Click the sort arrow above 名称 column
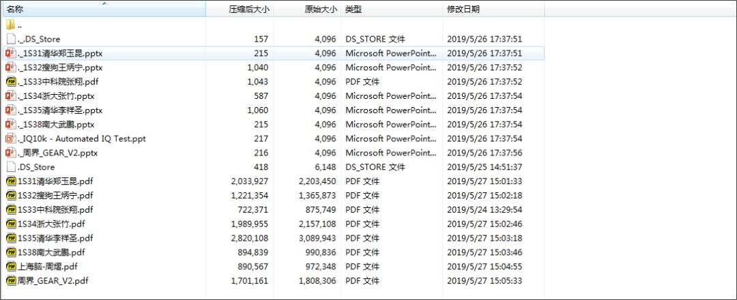Image resolution: width=737 pixels, height=300 pixels. (104, 3)
